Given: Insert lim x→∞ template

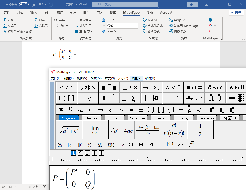Looking at the screenshot, I should click(95, 130).
